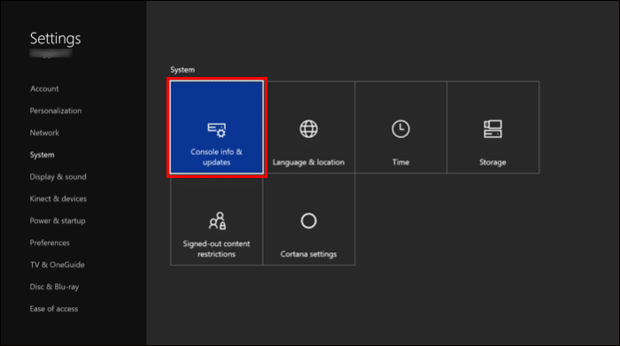This screenshot has height=346, width=620.
Task: Open Disc & Blu-ray settings
Action: click(55, 287)
